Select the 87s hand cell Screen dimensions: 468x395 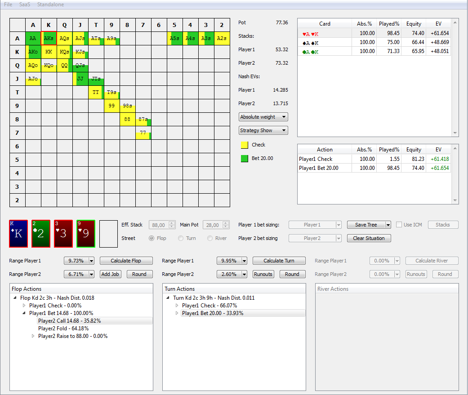pos(143,120)
